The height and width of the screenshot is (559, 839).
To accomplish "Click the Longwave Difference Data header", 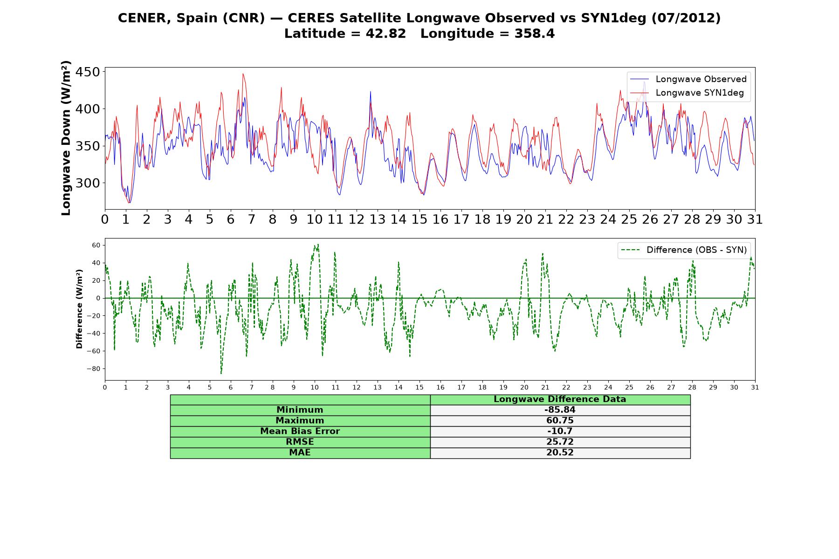I will pos(560,399).
